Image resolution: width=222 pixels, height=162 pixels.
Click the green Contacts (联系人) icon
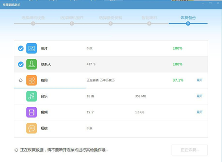tap(32, 64)
